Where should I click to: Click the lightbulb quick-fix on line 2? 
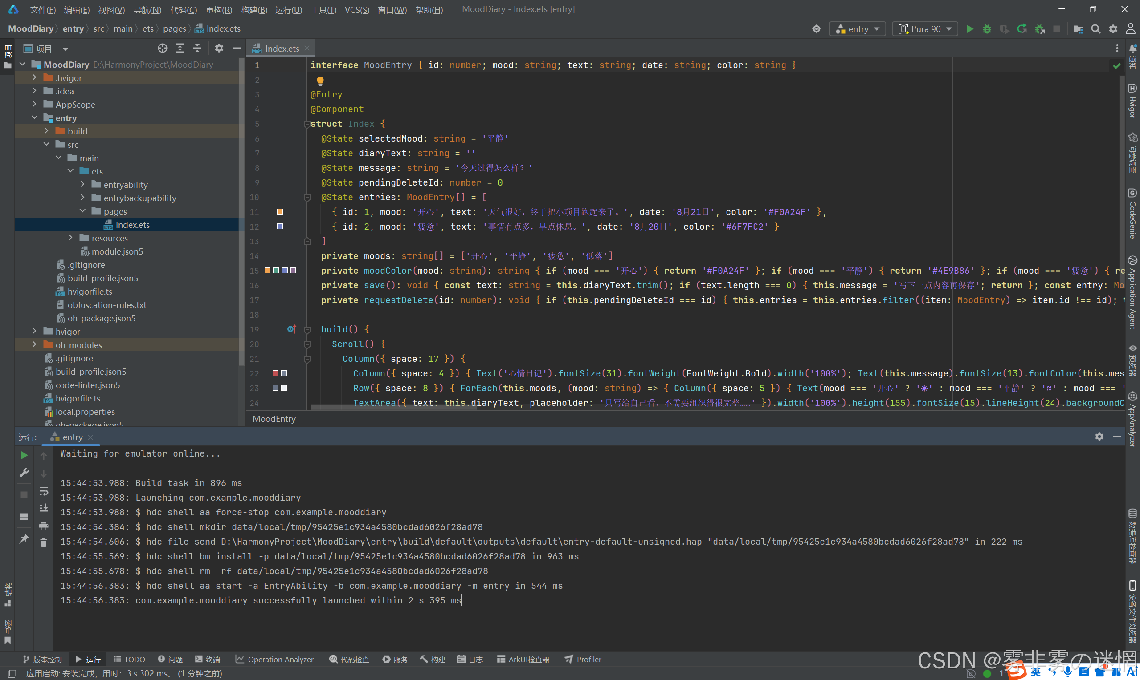click(x=320, y=81)
